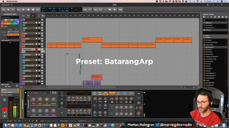The image size is (229, 128).
Task: Solo the BlockPulse track
Action: pos(39,60)
